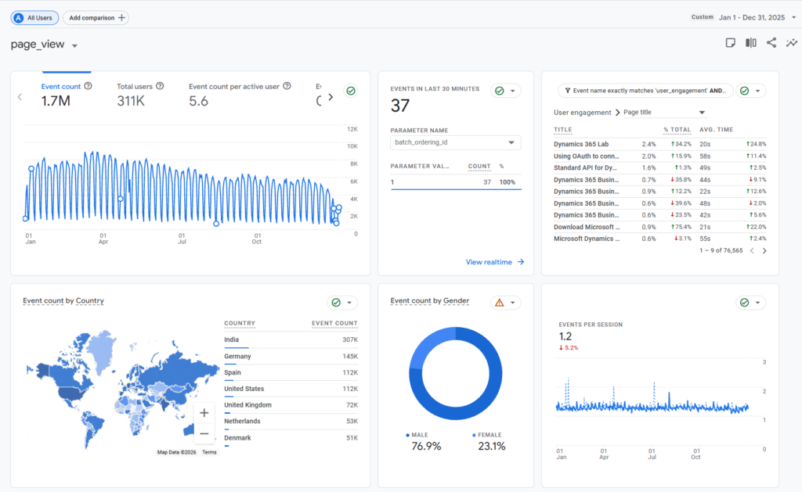Expand the page_view event dropdown
The width and height of the screenshot is (802, 492).
(x=74, y=46)
